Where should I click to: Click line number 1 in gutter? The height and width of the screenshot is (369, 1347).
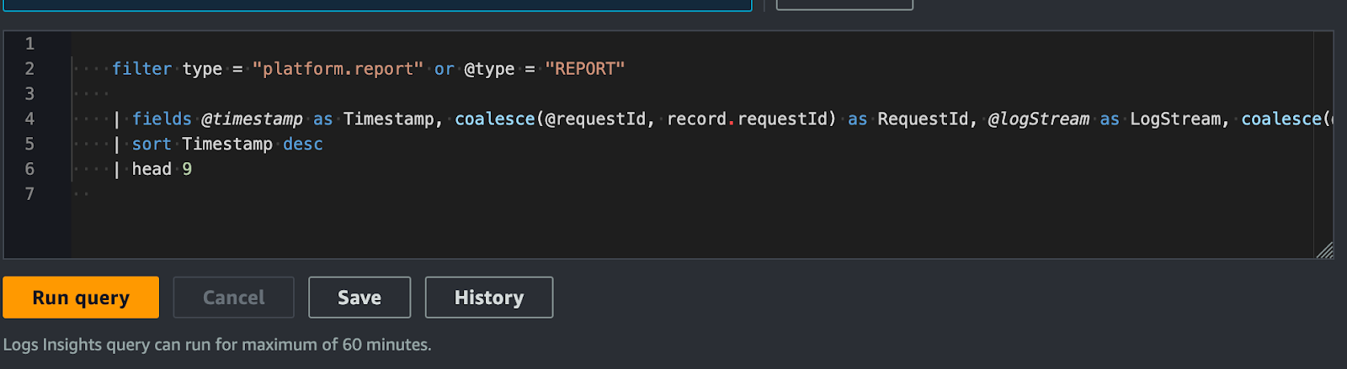click(29, 44)
